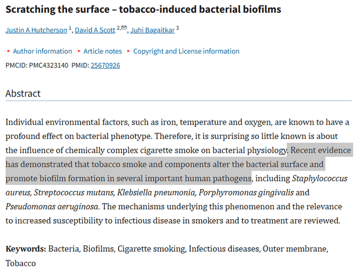Viewport: 355px width, 269px height.
Task: Click the Keywords label
Action: point(26,249)
